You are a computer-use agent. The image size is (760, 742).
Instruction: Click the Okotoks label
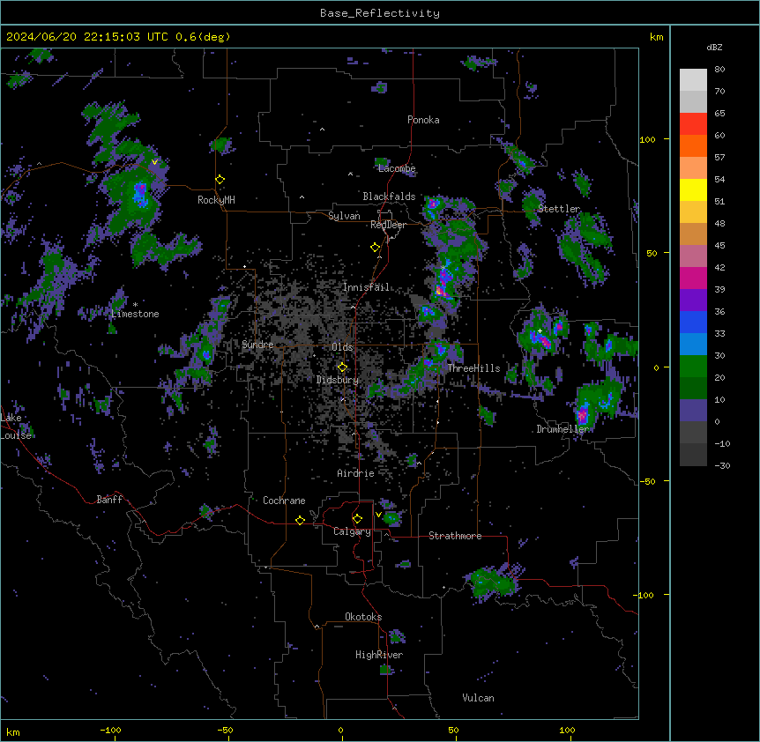(363, 617)
